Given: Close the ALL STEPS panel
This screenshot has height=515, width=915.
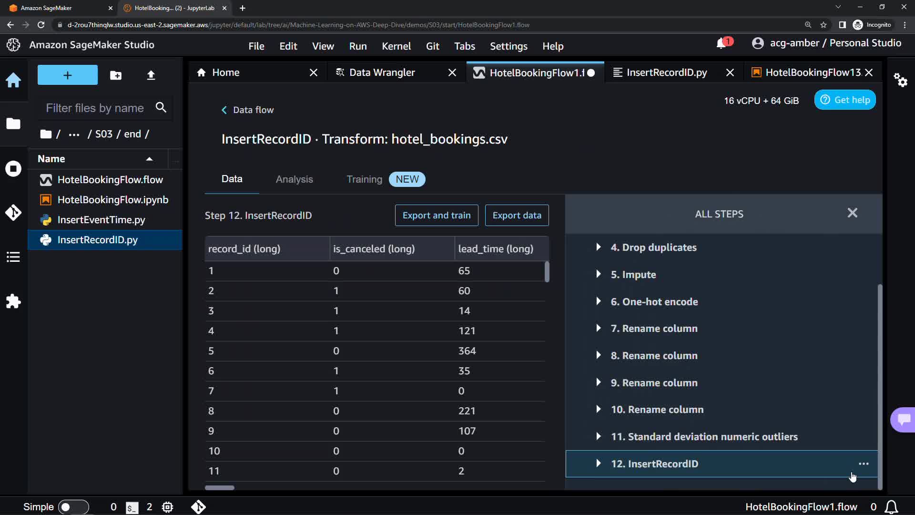Looking at the screenshot, I should pyautogui.click(x=852, y=213).
